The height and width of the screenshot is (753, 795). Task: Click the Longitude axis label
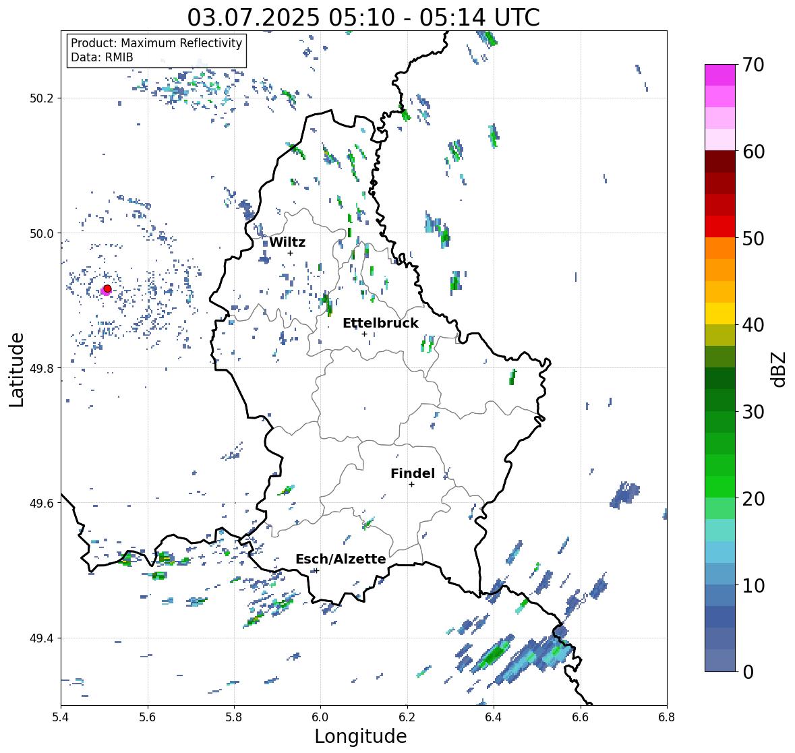[361, 736]
